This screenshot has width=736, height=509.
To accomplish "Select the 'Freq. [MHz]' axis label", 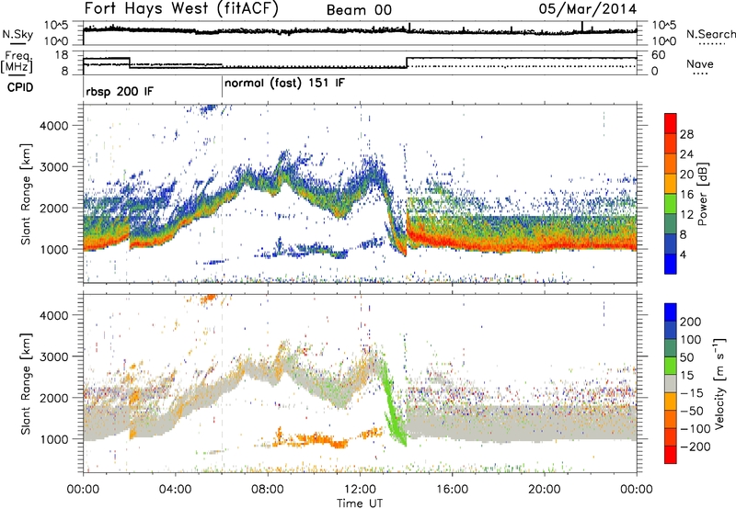I will point(17,62).
